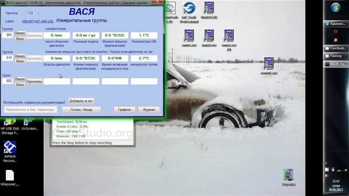Screen dimensions: 349x196
Task: Open Графики graphs button
Action: 124,109
